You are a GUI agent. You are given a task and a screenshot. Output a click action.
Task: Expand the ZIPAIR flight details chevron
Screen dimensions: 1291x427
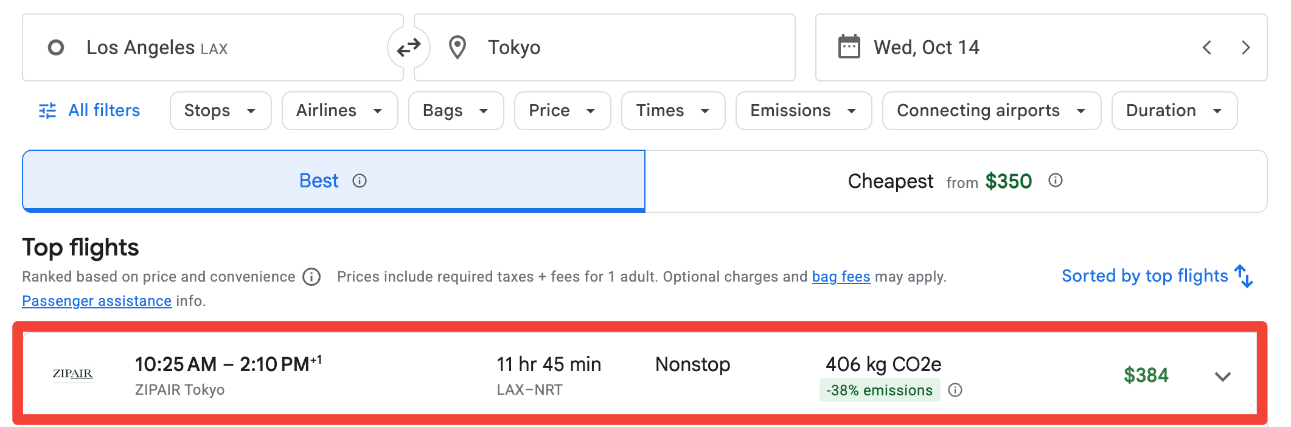coord(1222,376)
